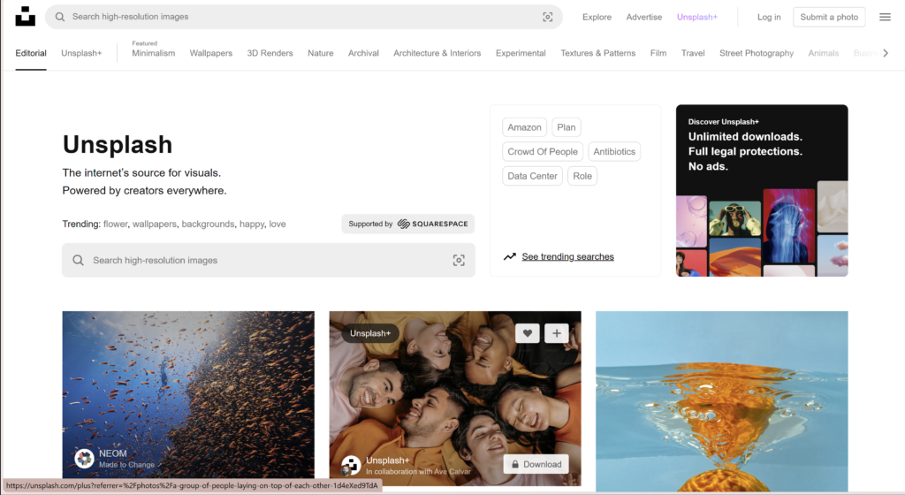
Task: Click Explore in the header
Action: [x=597, y=17]
